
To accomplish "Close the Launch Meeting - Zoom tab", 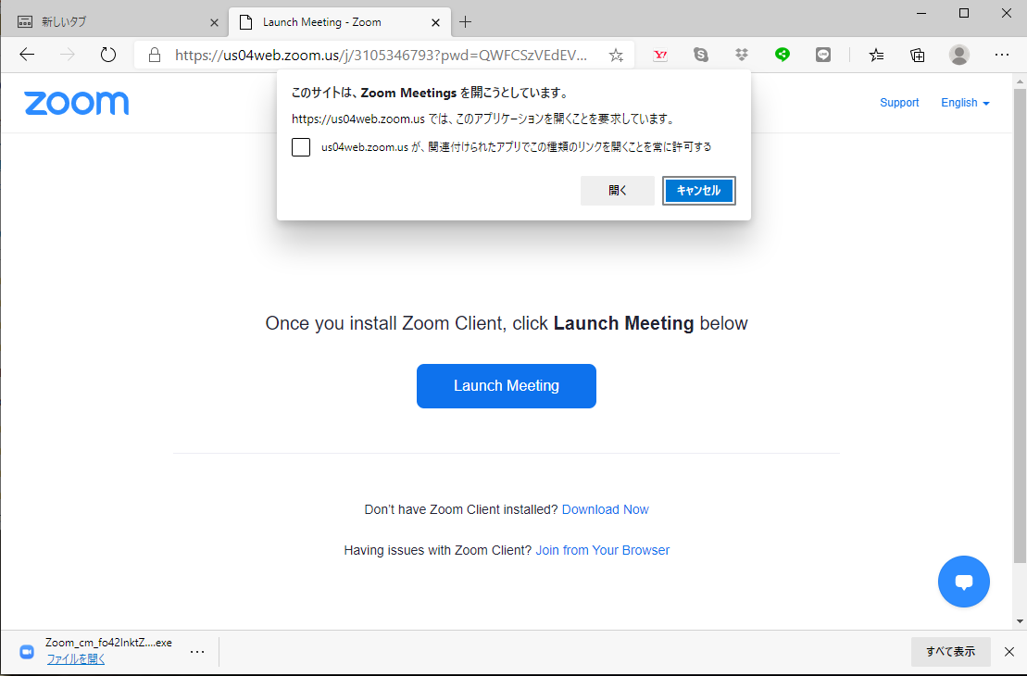I will (435, 22).
